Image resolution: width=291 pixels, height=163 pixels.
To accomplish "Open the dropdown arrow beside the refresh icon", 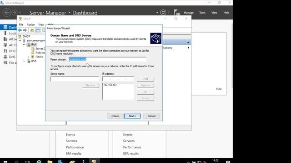I will [x=157, y=13].
